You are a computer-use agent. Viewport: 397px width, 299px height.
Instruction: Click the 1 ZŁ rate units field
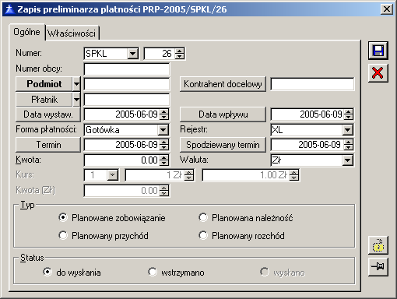point(155,175)
